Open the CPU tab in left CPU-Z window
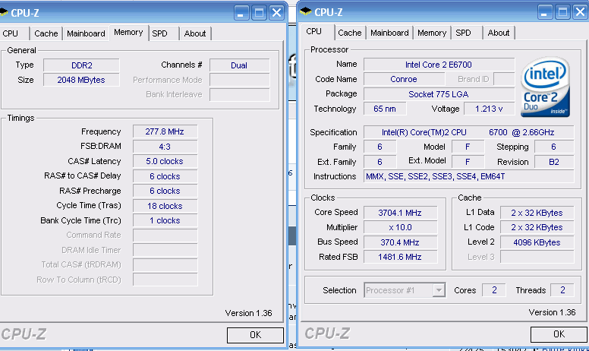Screen dimensions: 589x351 pyautogui.click(x=14, y=33)
